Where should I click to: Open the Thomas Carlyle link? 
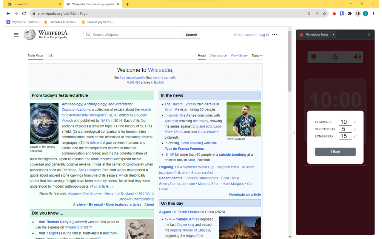pos(58,222)
